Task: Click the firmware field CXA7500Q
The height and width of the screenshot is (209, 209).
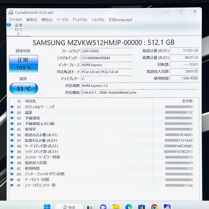Action: point(106,51)
